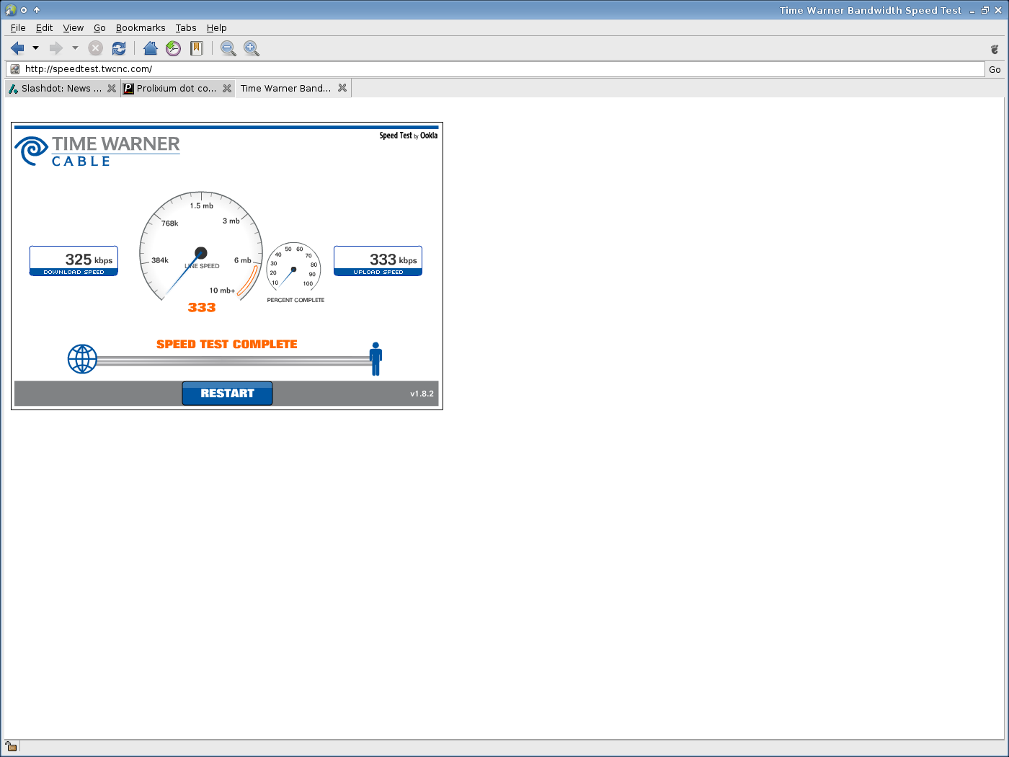Click the percent complete gauge

coord(294,268)
